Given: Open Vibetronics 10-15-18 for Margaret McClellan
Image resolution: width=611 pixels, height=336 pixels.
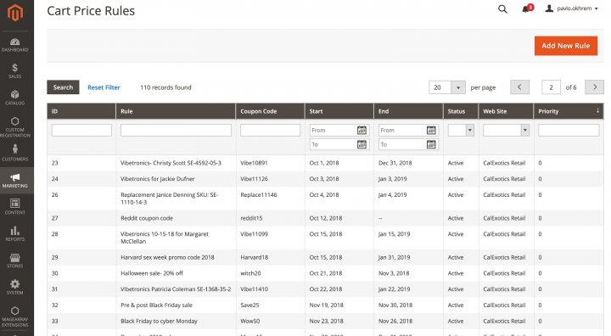Looking at the screenshot, I should 165,238.
